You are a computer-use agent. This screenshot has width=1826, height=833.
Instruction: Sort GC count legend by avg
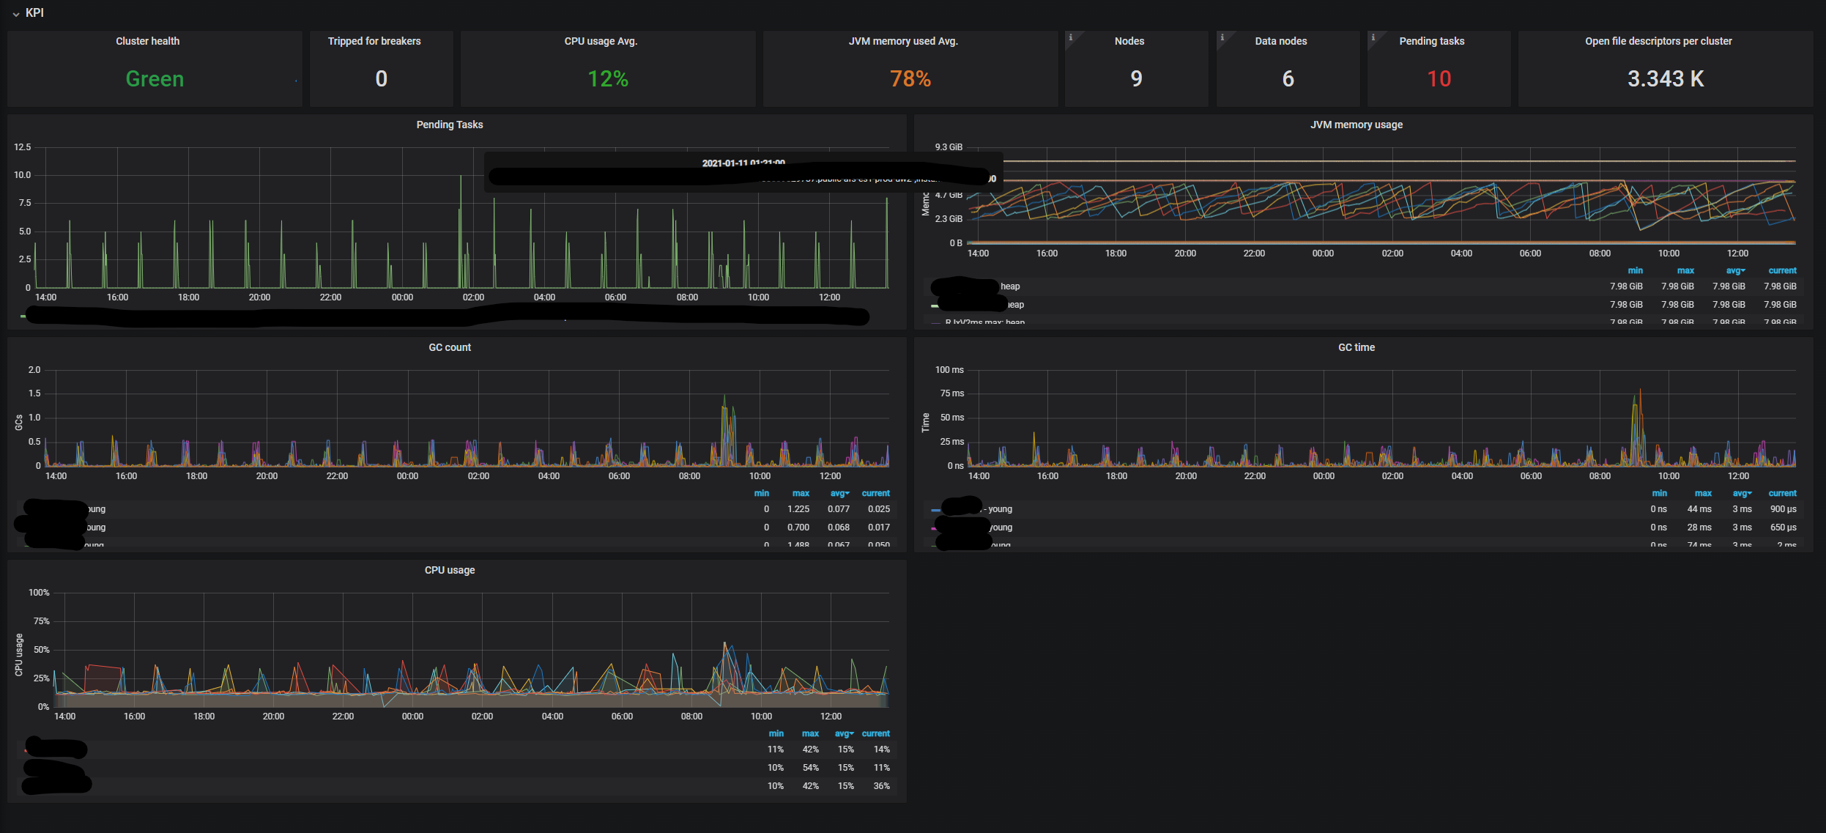coord(839,493)
